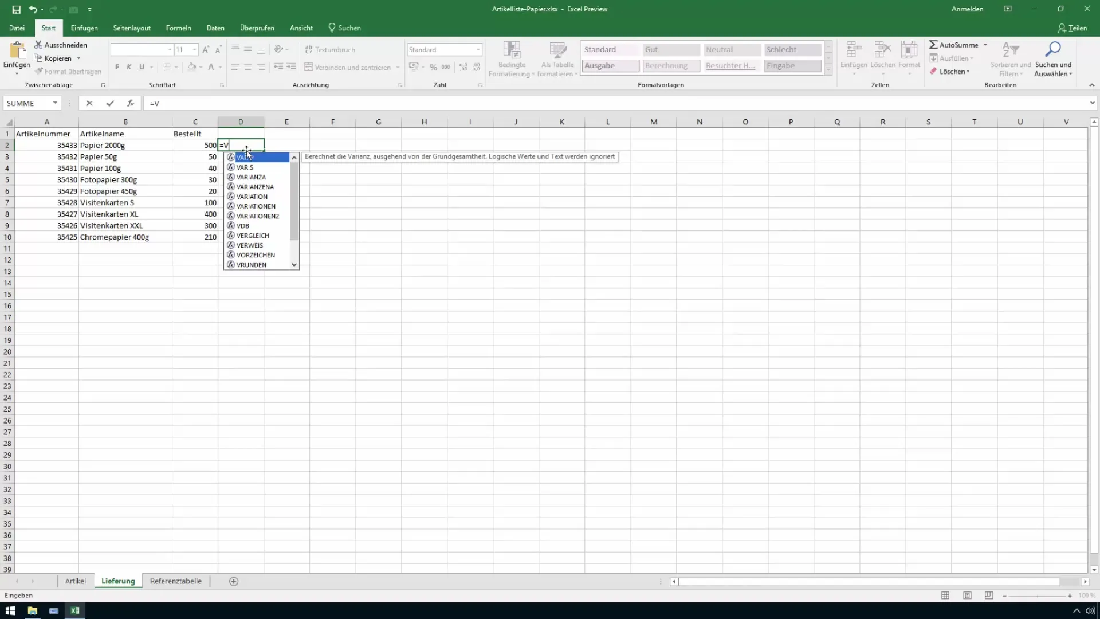Click Excel icon in taskbar

click(x=75, y=610)
